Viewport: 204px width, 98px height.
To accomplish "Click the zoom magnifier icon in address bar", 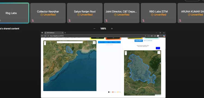I will coord(145,36).
